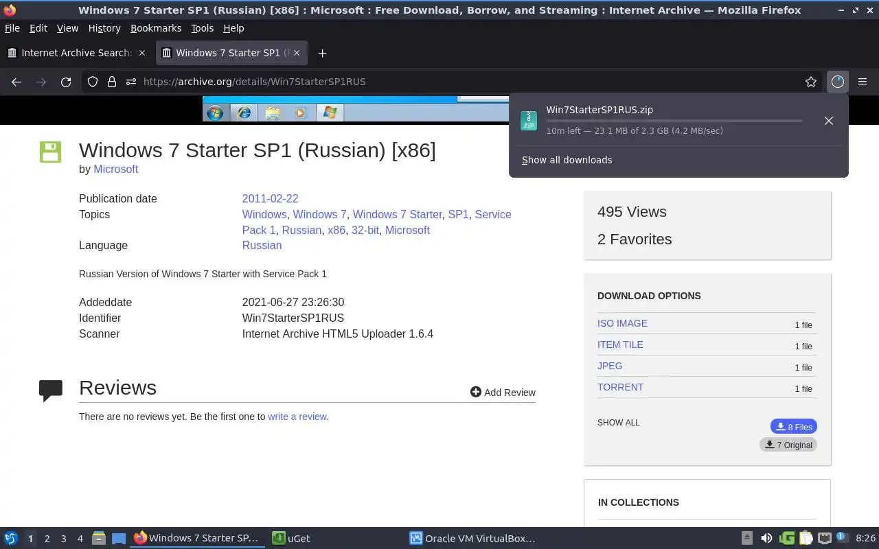The height and width of the screenshot is (549, 879).
Task: Click the forward navigation arrow
Action: pyautogui.click(x=41, y=82)
